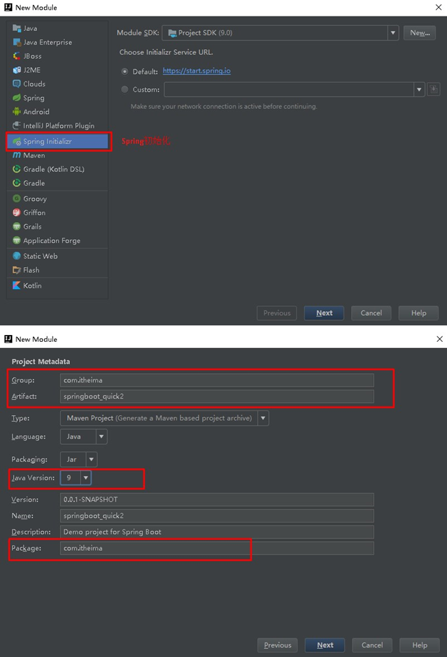Click the New... SDK button
447x657 pixels.
click(x=420, y=33)
